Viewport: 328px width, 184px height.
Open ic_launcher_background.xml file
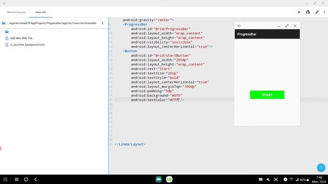pyautogui.click(x=27, y=44)
